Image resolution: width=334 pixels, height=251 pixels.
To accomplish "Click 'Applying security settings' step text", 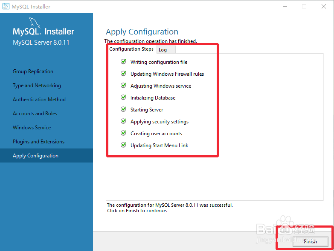I will coord(160,122).
